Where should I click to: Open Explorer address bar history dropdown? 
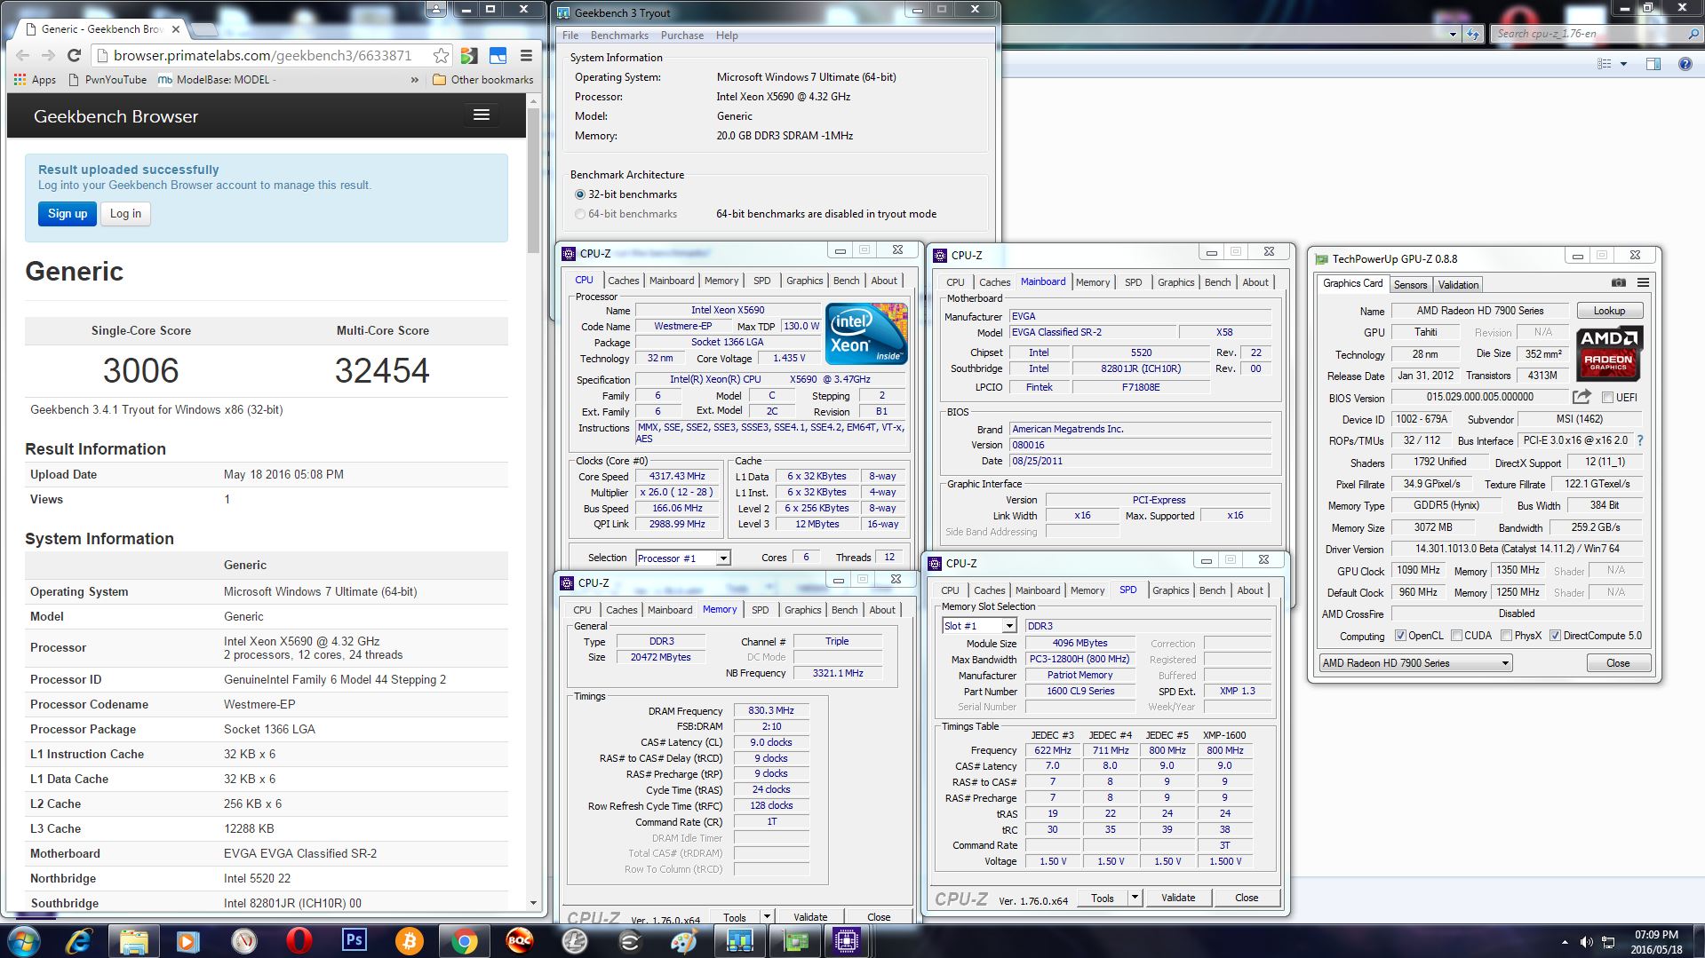[1453, 34]
